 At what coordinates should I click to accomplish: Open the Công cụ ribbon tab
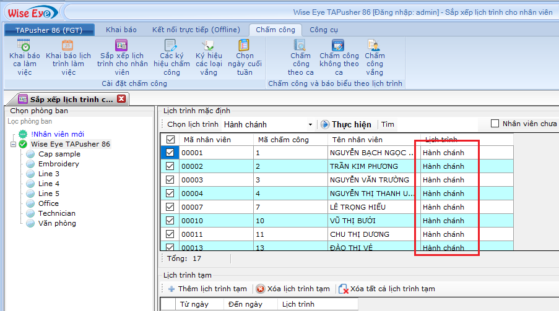(x=324, y=30)
